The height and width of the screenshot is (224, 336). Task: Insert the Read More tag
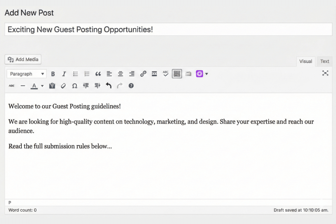pos(154,73)
